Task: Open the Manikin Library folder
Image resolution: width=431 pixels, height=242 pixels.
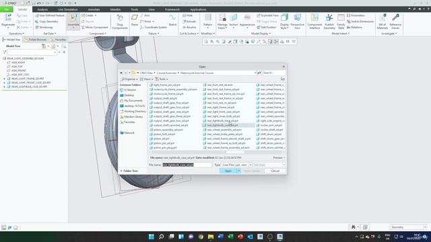Action: click(131, 117)
